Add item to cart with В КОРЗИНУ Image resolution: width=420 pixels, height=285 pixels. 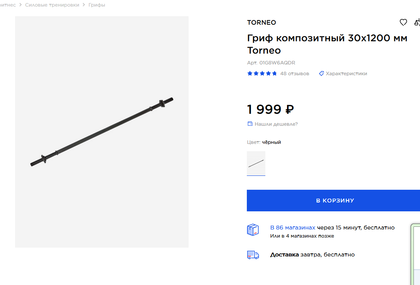click(334, 201)
